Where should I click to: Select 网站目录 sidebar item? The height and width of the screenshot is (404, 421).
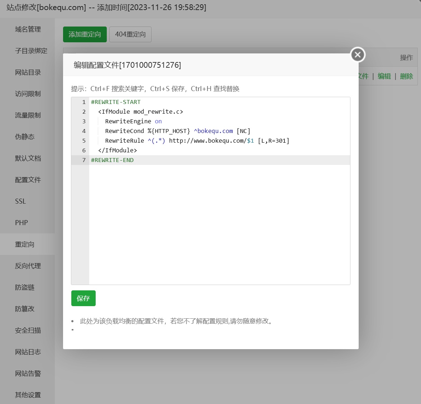coord(28,72)
